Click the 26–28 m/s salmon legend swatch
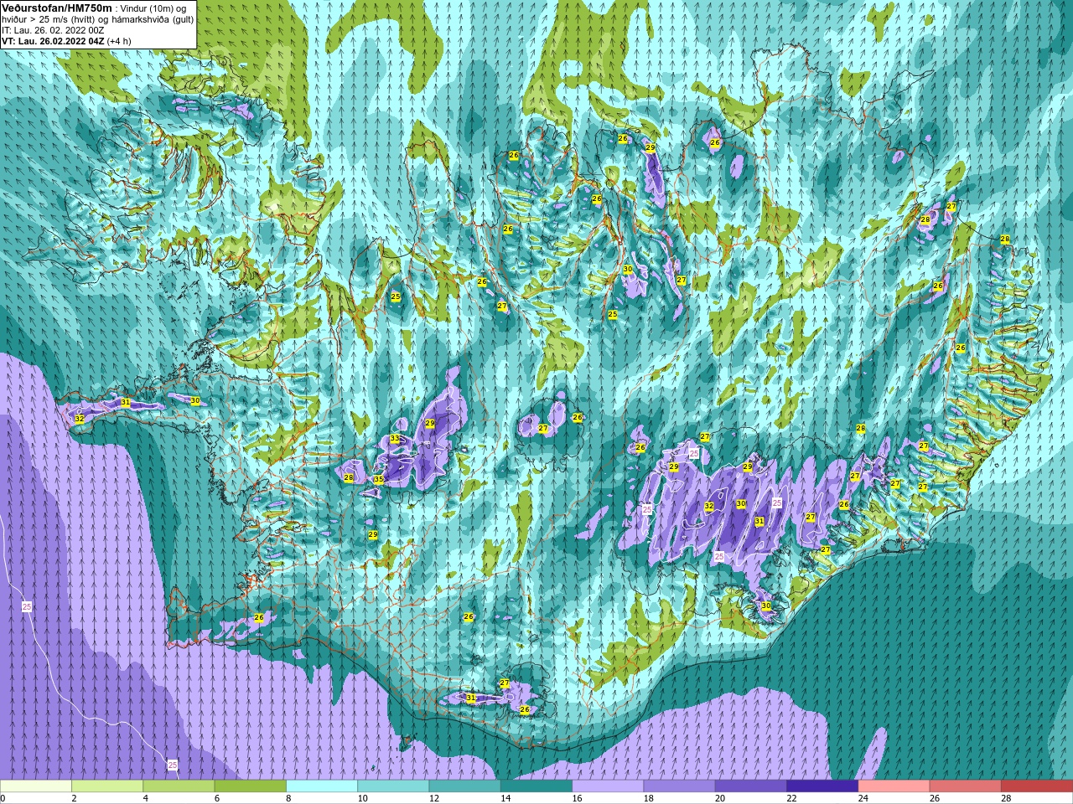Image resolution: width=1073 pixels, height=804 pixels. (x=965, y=786)
